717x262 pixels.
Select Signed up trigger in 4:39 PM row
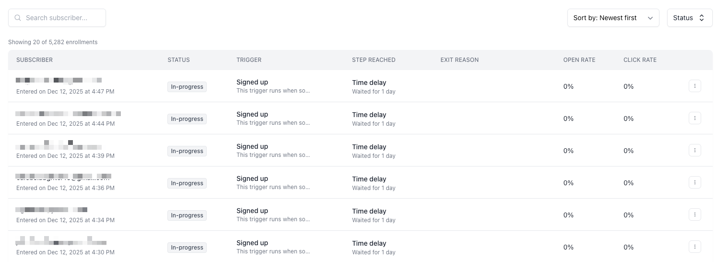tap(252, 146)
